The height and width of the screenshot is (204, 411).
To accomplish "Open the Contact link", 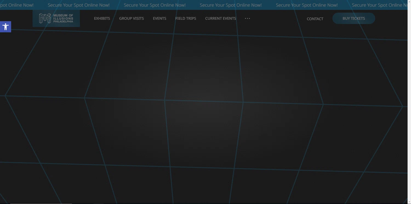I will click(315, 19).
